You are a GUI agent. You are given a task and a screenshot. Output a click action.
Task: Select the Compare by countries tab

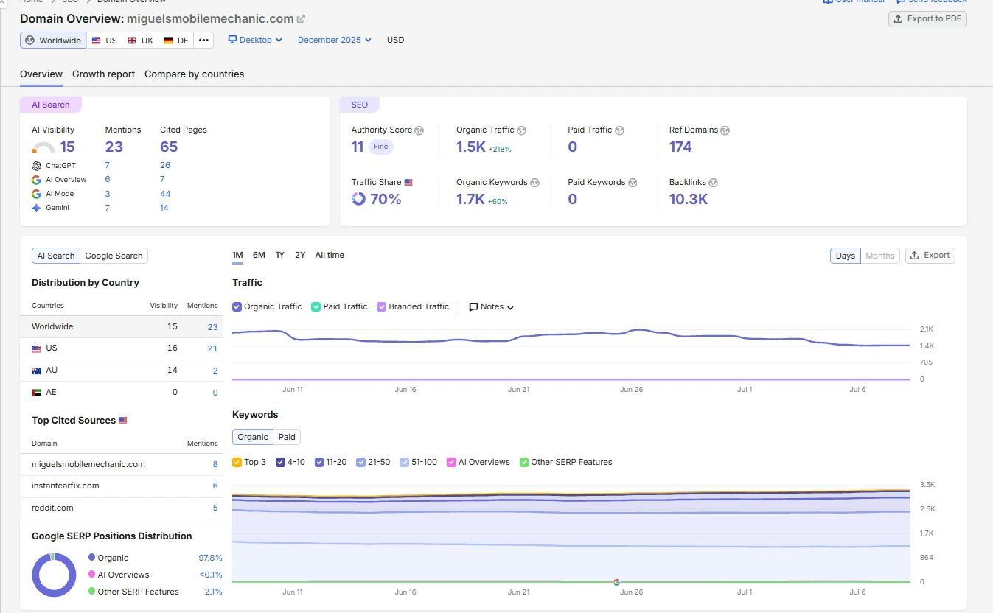point(194,74)
